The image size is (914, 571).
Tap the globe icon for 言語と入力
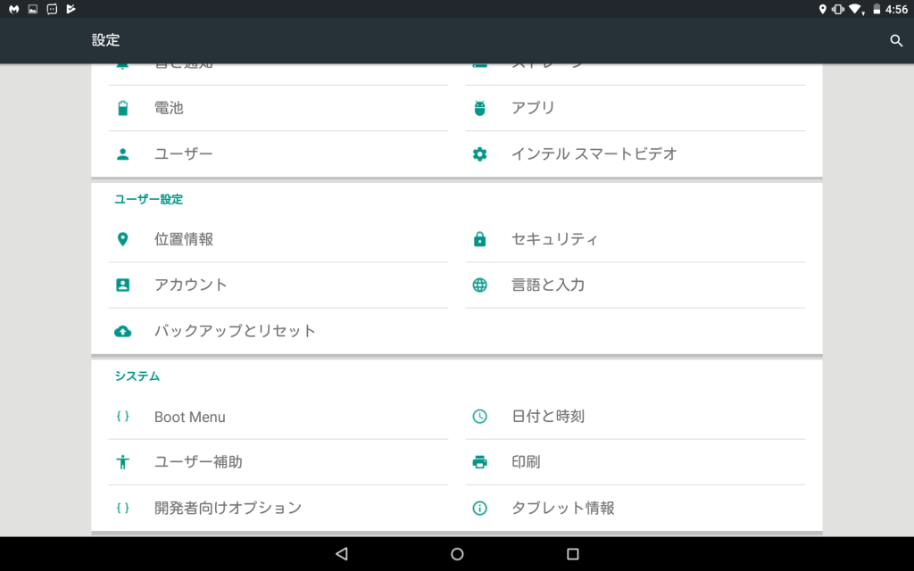pos(480,285)
